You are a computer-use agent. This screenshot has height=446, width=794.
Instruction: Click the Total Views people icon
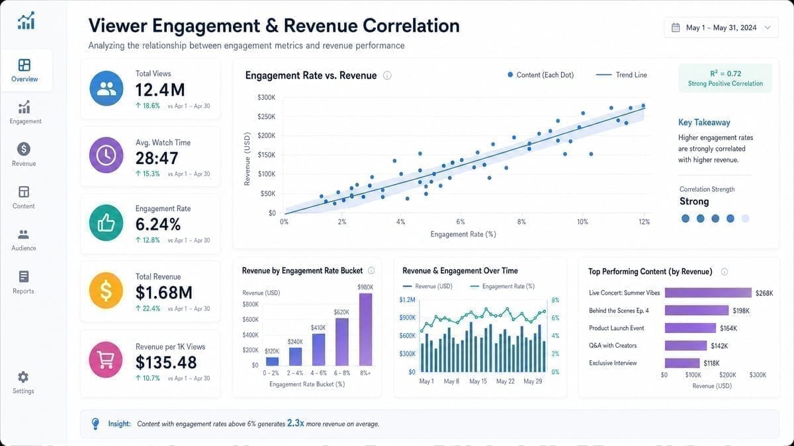pos(107,89)
